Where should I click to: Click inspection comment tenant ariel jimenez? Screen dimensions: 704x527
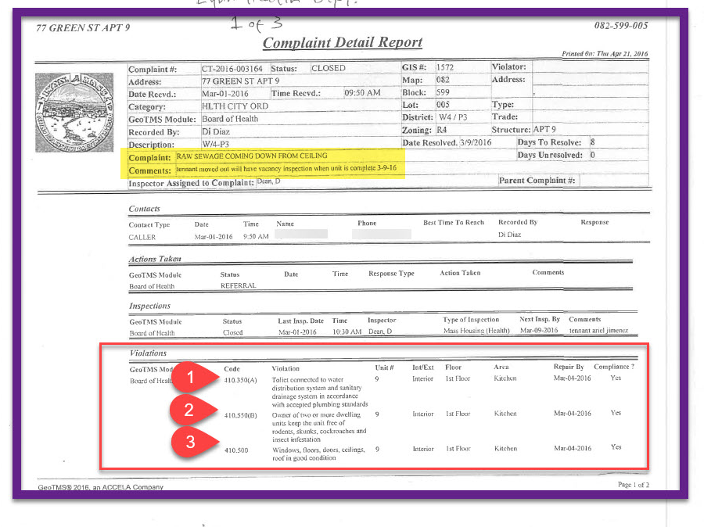coord(598,331)
